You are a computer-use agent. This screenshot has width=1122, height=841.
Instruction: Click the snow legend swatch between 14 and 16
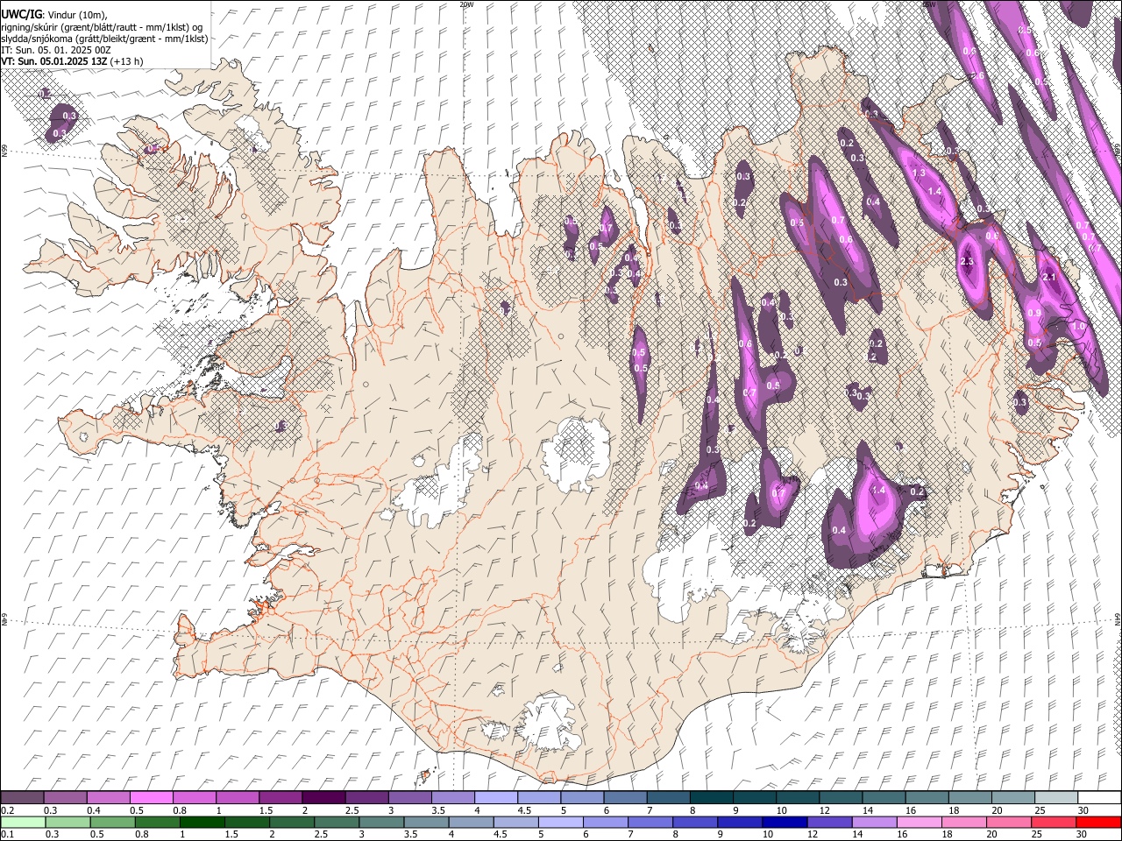pos(883,797)
